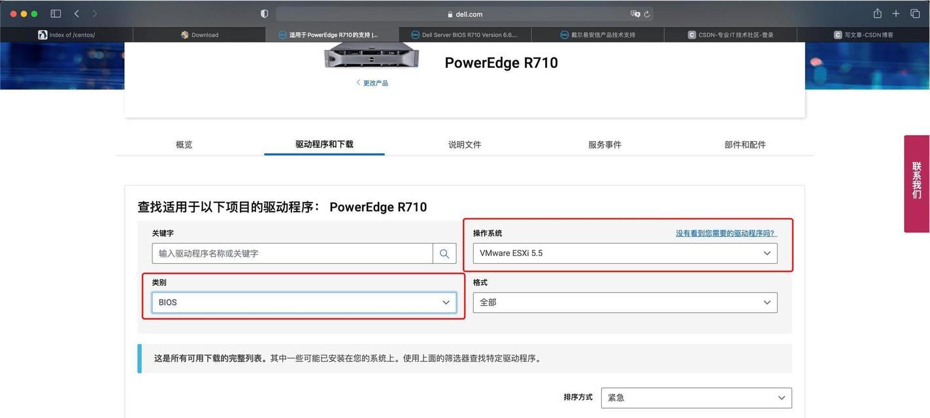The height and width of the screenshot is (418, 930).
Task: Click the driver keyword search field
Action: (292, 253)
